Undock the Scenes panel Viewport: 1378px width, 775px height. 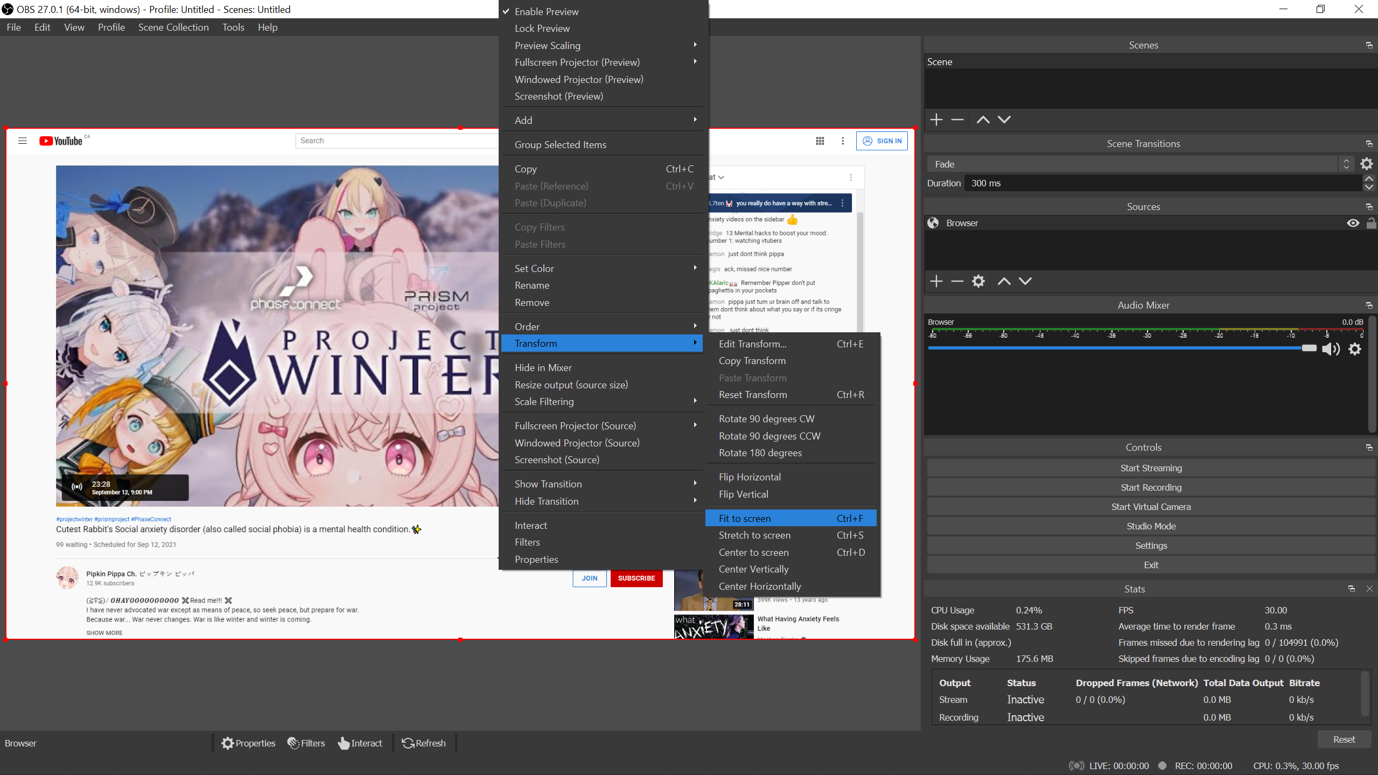coord(1369,45)
